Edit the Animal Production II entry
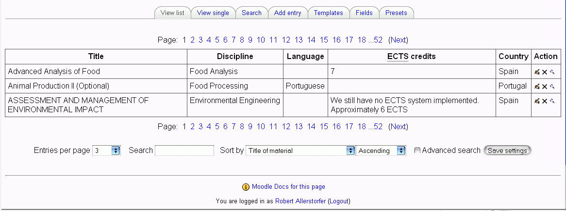This screenshot has height=211, width=566. coord(537,87)
